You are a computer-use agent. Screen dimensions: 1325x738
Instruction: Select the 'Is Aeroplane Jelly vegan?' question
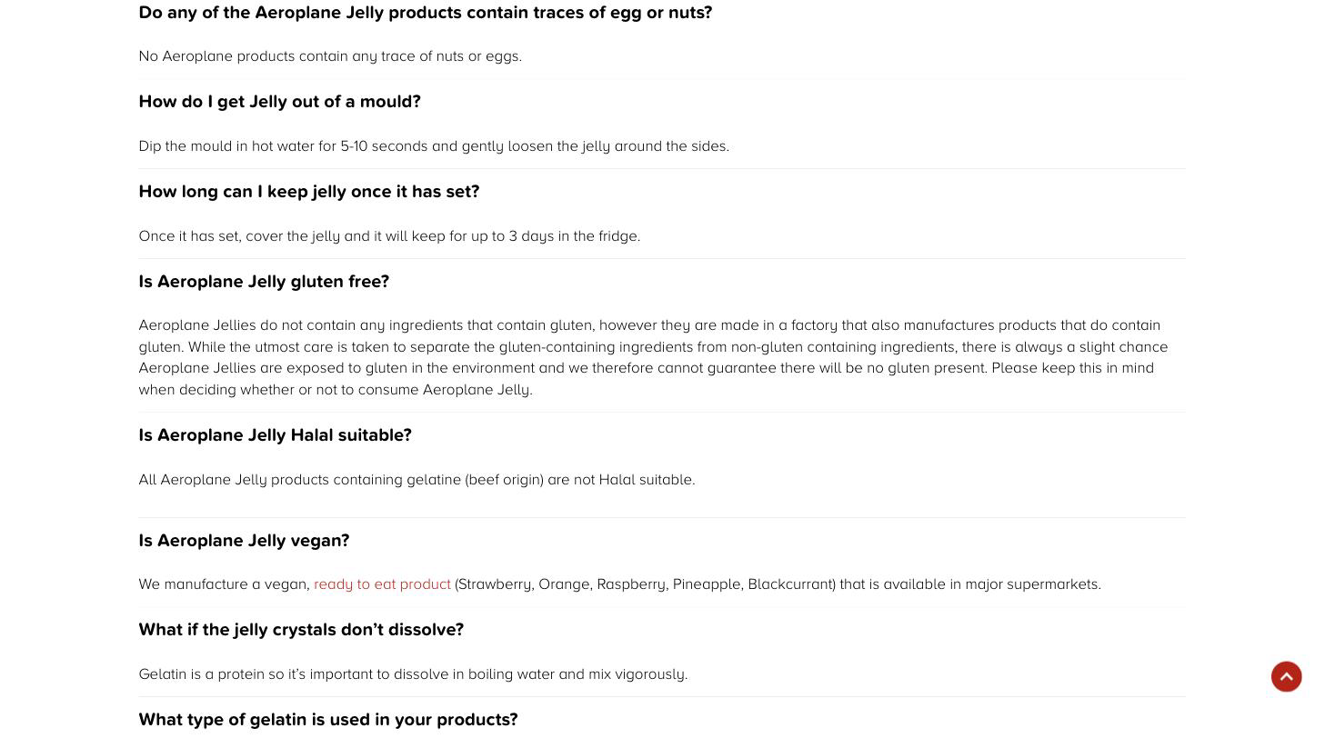coord(244,541)
